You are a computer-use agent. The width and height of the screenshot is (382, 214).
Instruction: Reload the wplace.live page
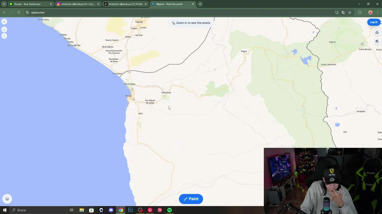pyautogui.click(x=19, y=12)
